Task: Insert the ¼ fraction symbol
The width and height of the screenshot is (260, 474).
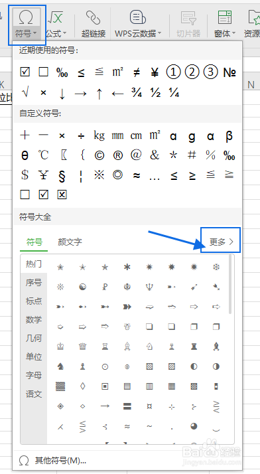Action: (174, 93)
